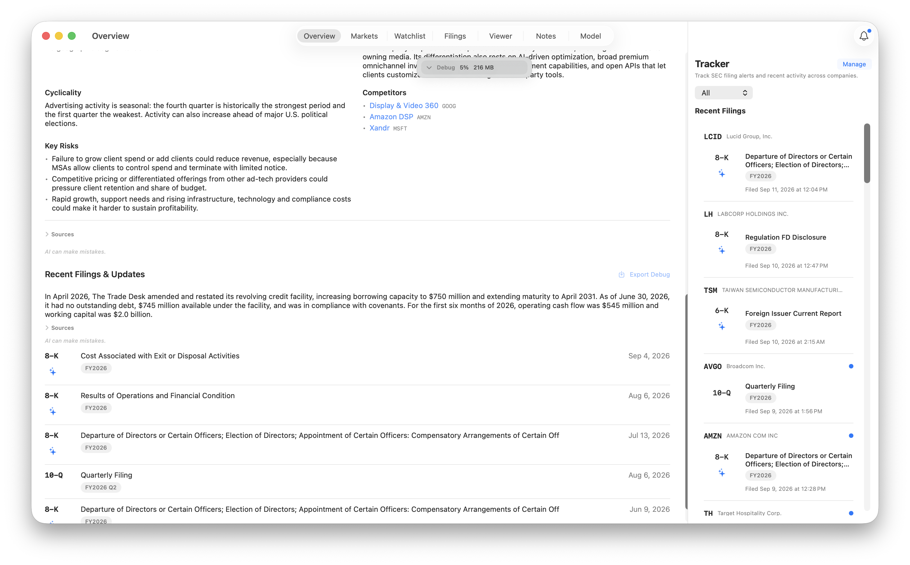Click unread blue dot on AVGO row

pos(851,366)
